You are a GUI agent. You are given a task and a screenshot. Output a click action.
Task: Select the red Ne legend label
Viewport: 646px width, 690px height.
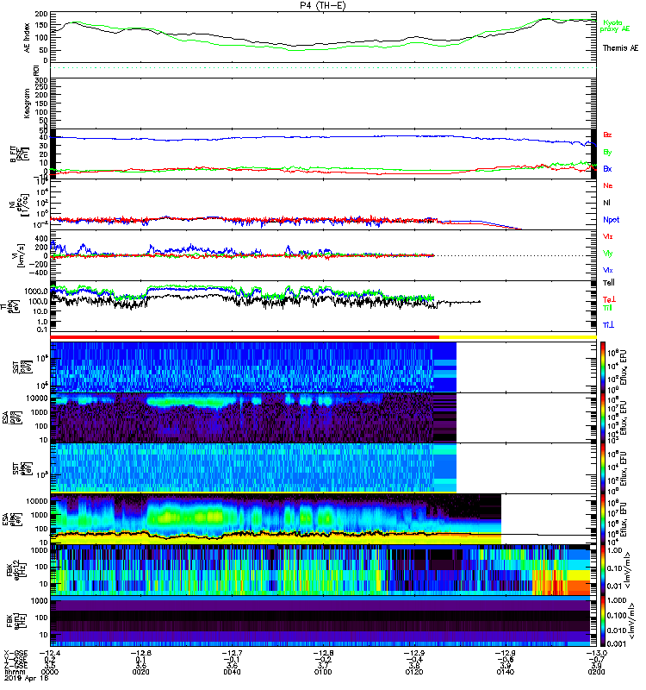point(607,185)
